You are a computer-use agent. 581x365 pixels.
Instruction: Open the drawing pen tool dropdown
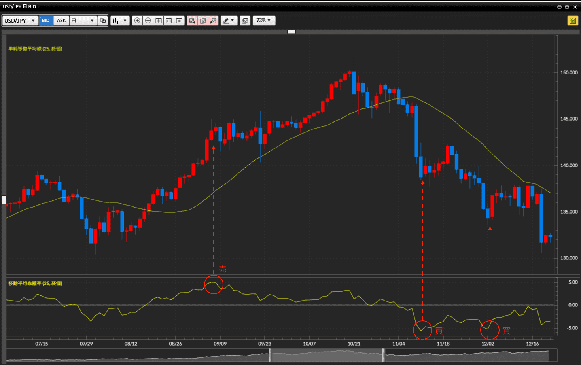(x=229, y=21)
